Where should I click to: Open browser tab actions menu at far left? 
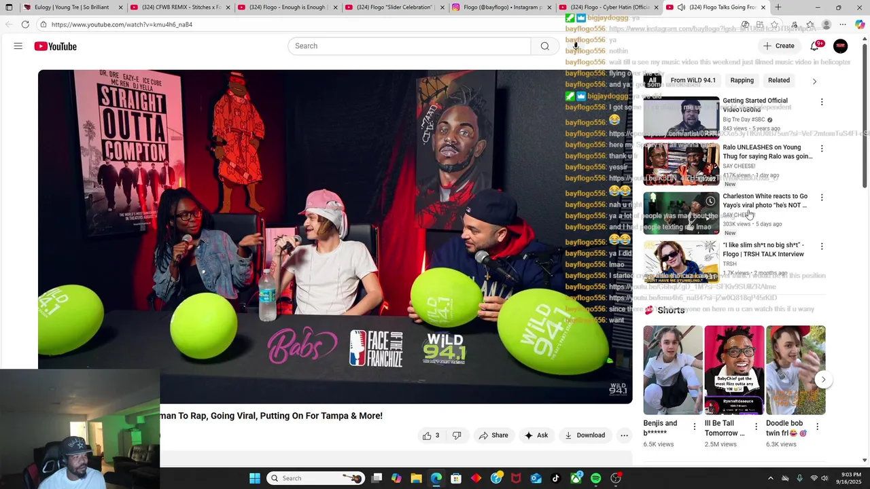point(9,7)
